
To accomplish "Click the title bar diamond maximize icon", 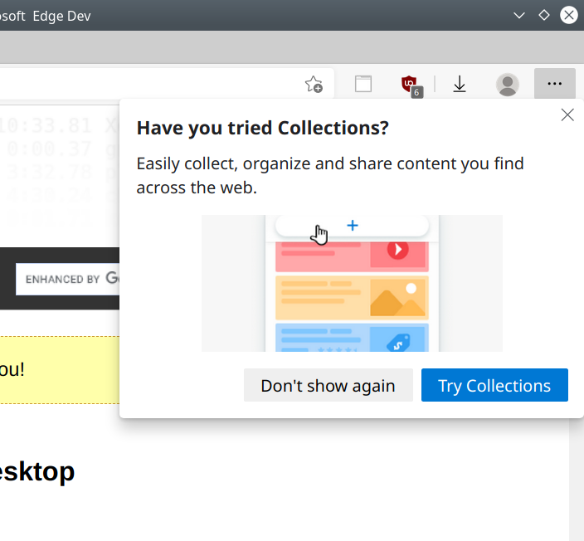I will [x=544, y=15].
